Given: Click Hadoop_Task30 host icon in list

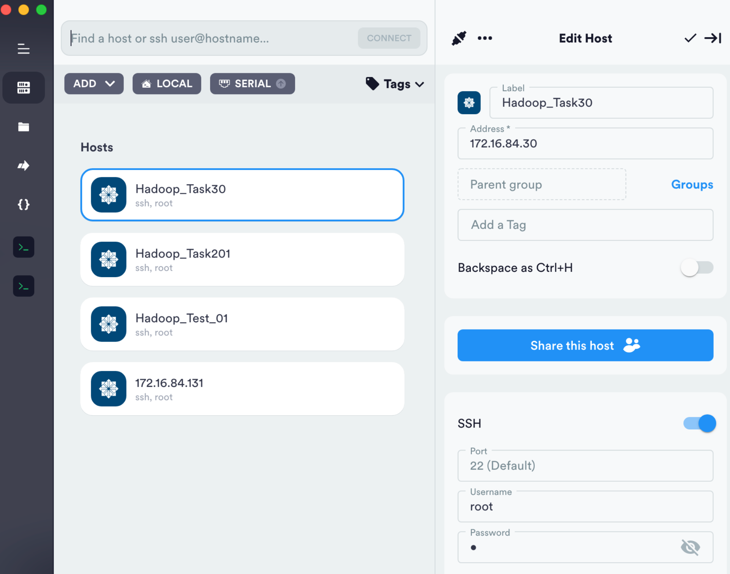Looking at the screenshot, I should [x=109, y=195].
